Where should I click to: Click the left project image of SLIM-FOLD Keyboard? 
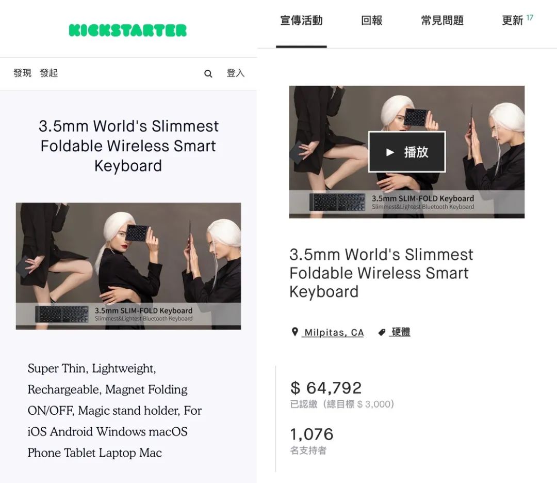128,266
